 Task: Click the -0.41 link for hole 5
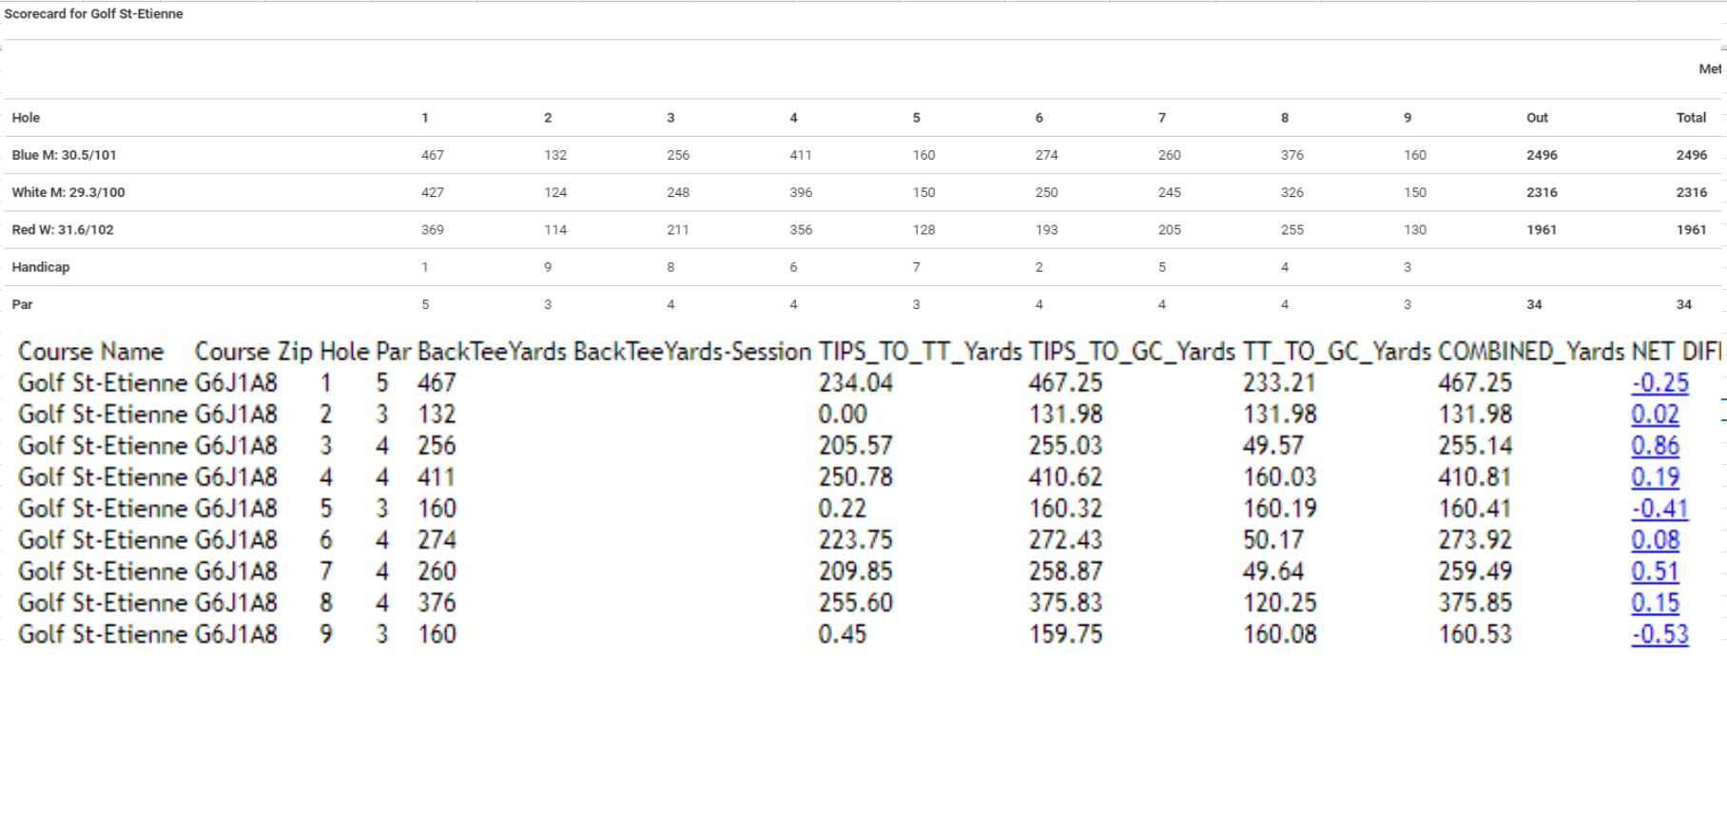(1659, 509)
